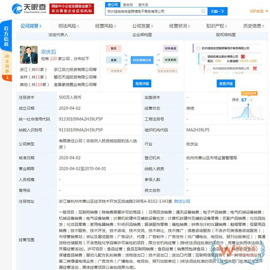Open 磐石天诚投资有限公司等 link
Viewport: 270px width, 270px height.
point(75,77)
